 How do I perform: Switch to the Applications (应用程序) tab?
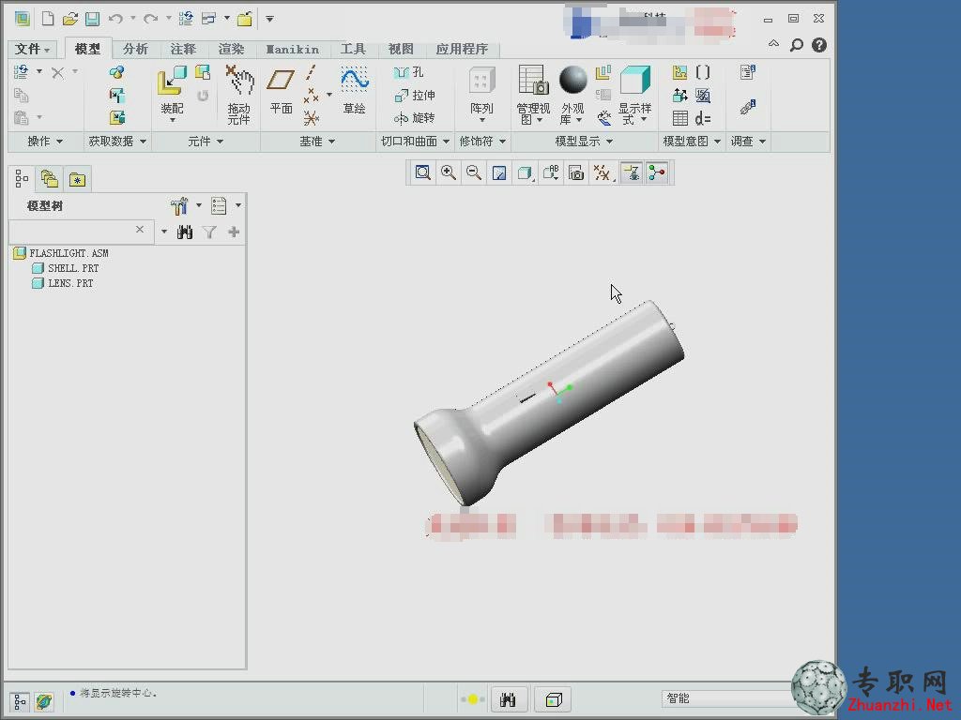(x=462, y=49)
